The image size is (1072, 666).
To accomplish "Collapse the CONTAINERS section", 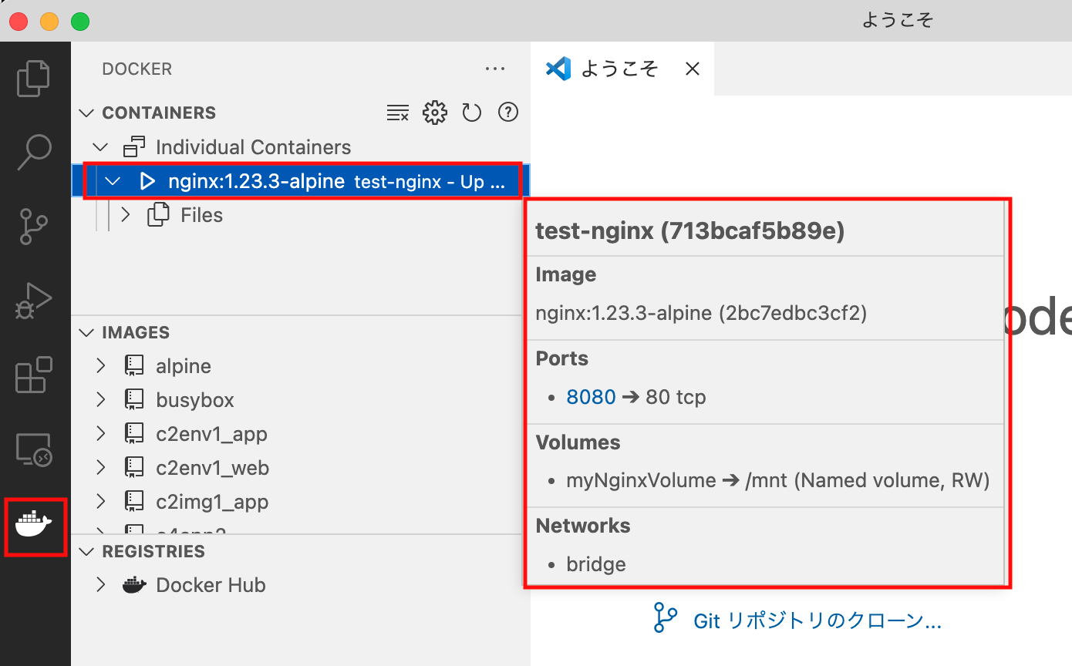I will coord(87,113).
